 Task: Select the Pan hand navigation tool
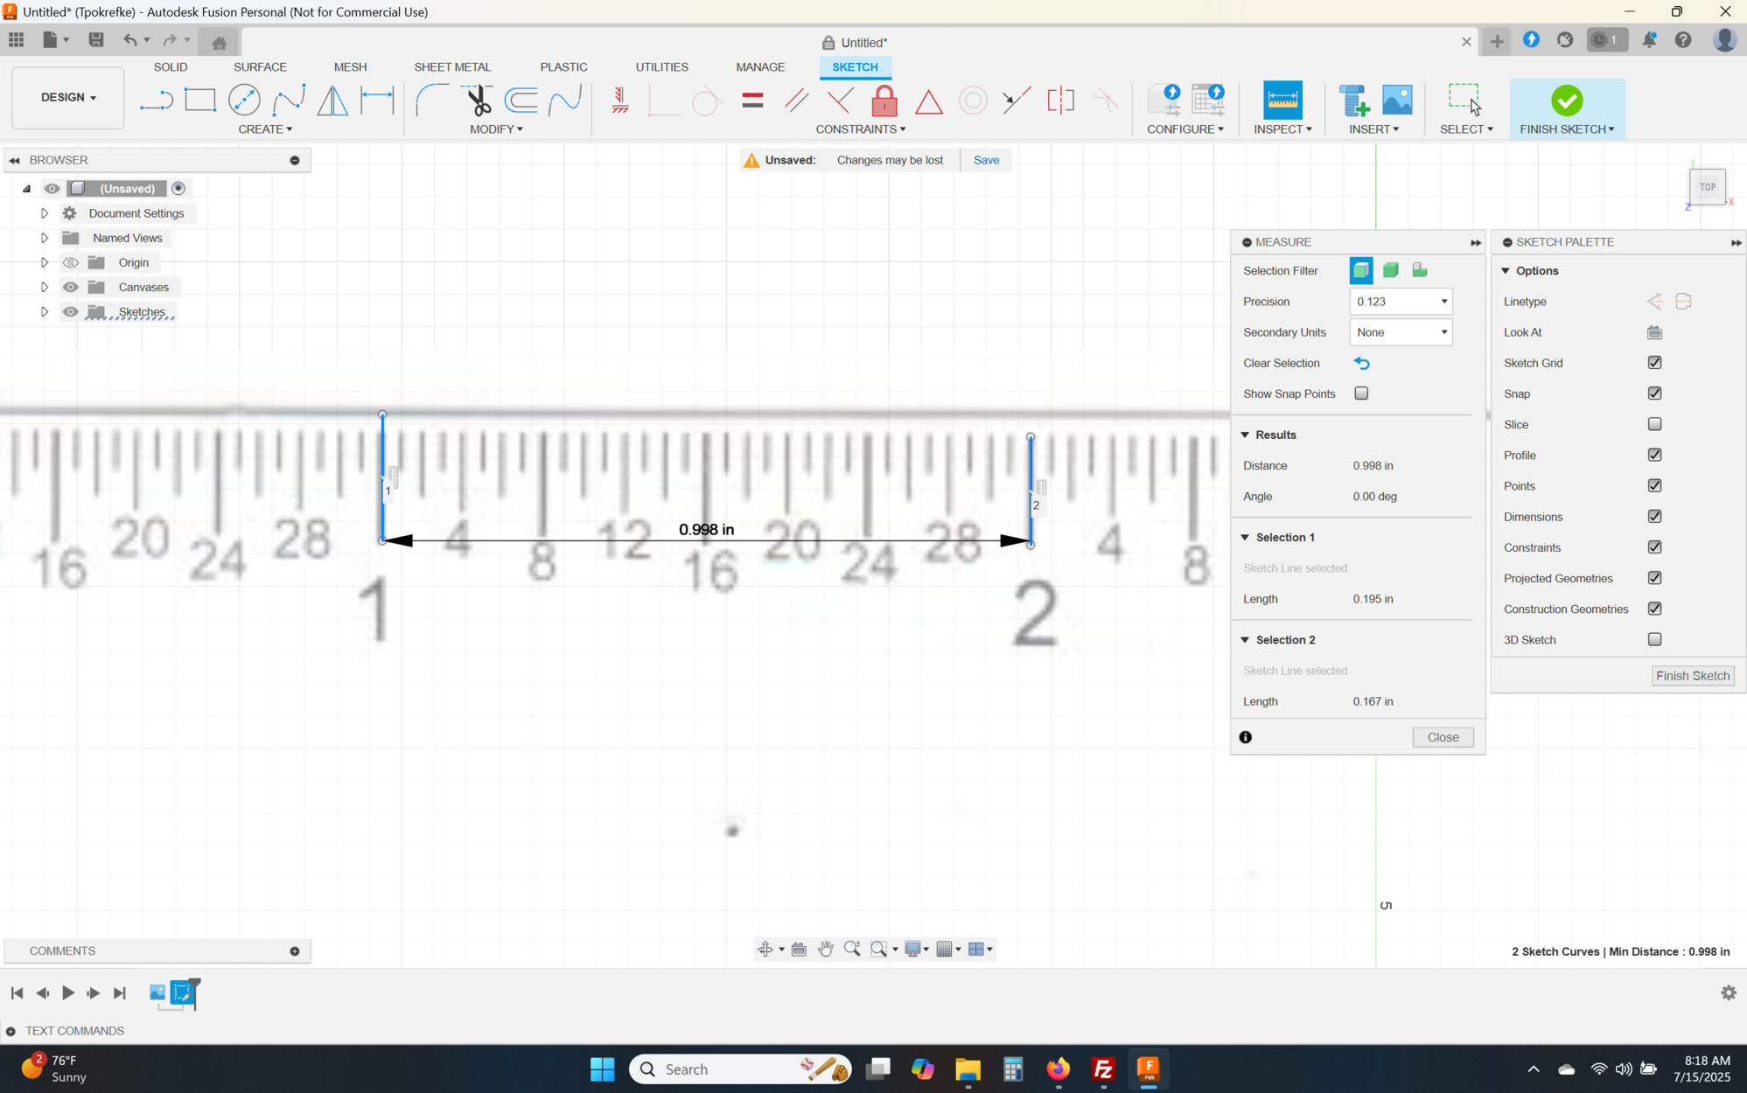[x=825, y=949]
